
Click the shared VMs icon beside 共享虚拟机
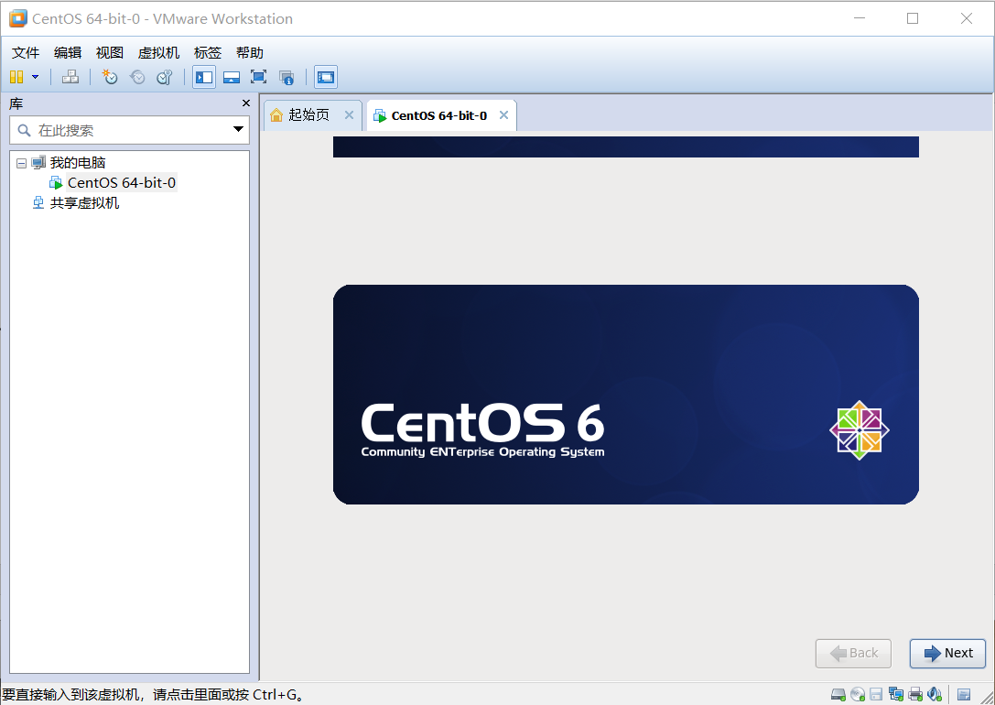38,203
